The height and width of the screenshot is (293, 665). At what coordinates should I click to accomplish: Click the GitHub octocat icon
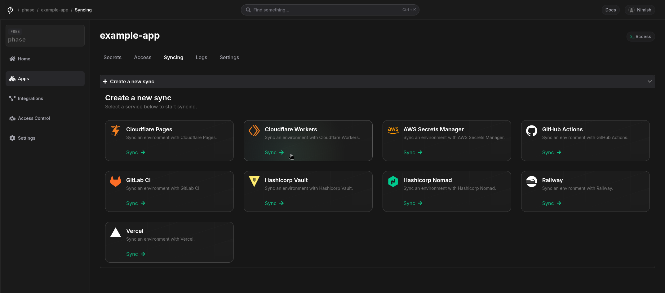[x=531, y=131]
